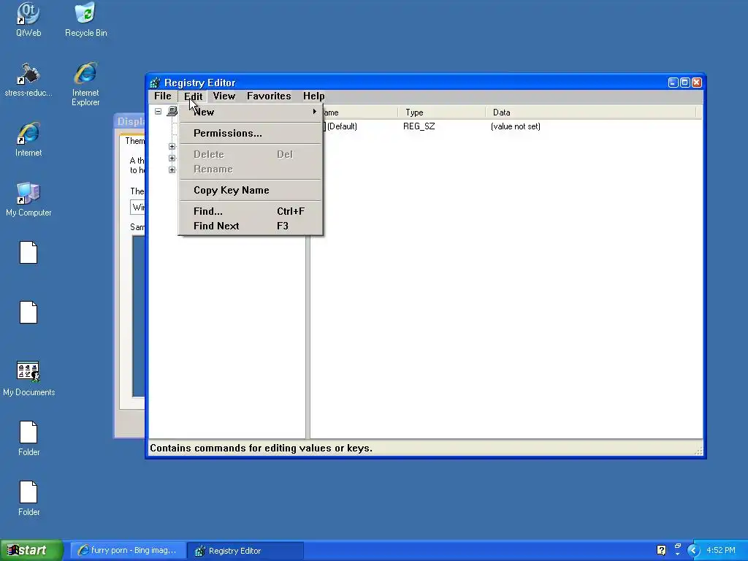This screenshot has width=748, height=561.
Task: Collapse the root registry tree node
Action: tap(158, 112)
